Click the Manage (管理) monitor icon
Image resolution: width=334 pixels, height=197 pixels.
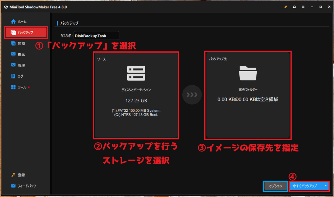[13, 65]
